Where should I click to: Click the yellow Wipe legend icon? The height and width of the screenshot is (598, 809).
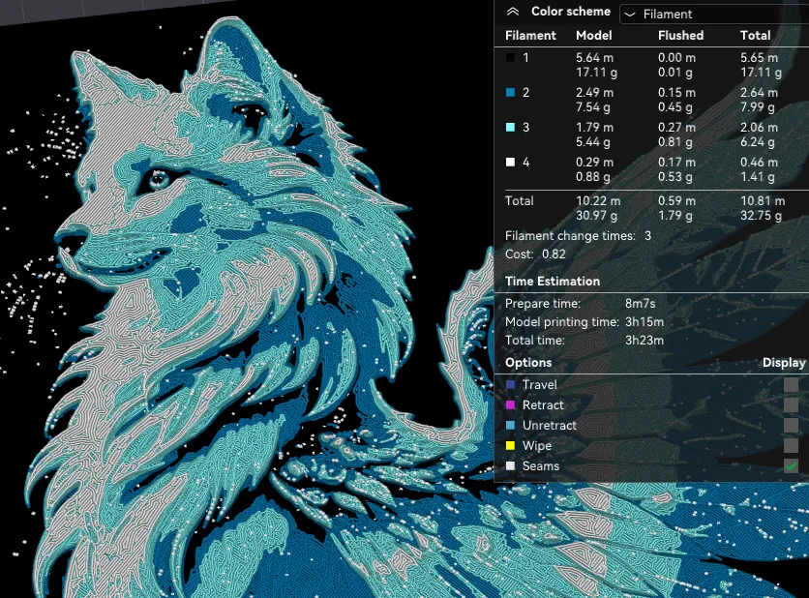pos(510,446)
